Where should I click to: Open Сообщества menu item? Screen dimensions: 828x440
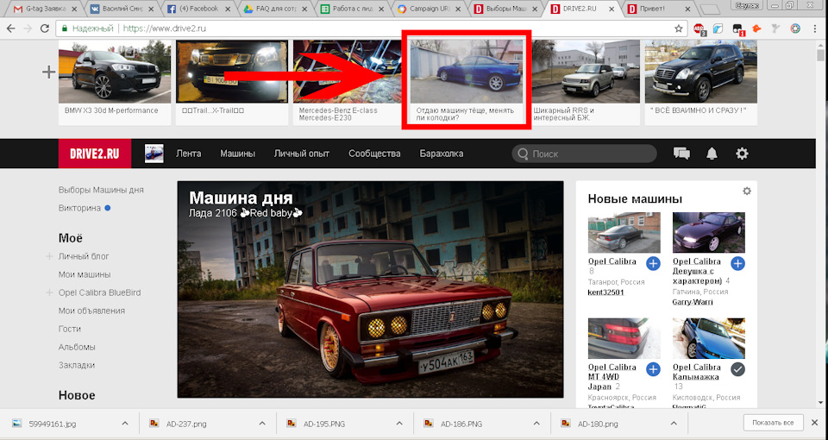click(x=374, y=154)
